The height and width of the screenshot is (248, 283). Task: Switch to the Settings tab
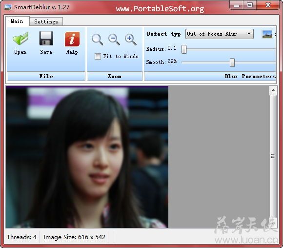click(46, 21)
